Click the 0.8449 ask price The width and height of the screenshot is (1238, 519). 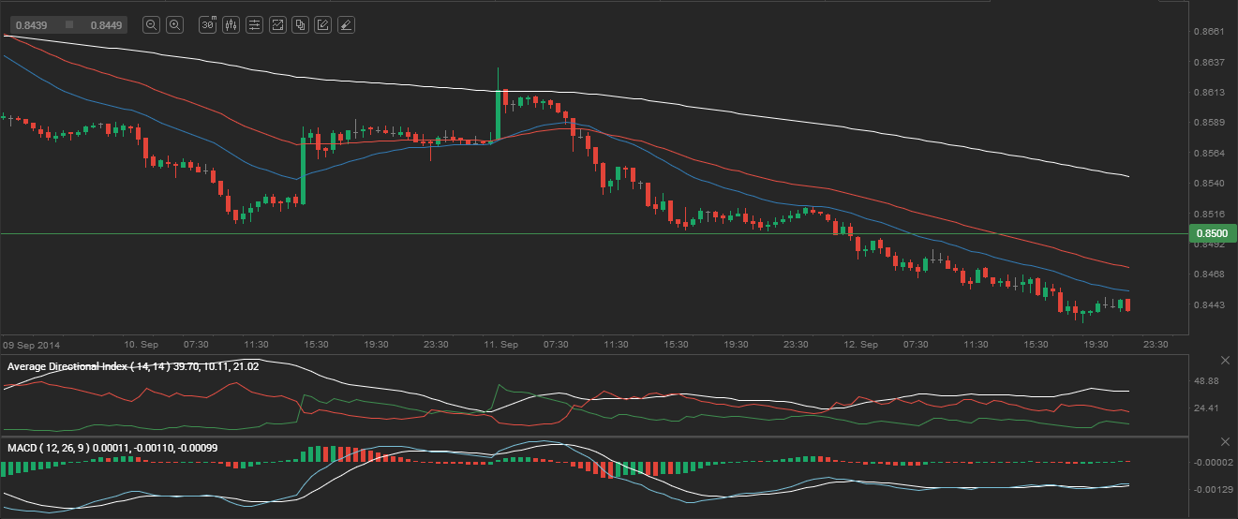103,25
